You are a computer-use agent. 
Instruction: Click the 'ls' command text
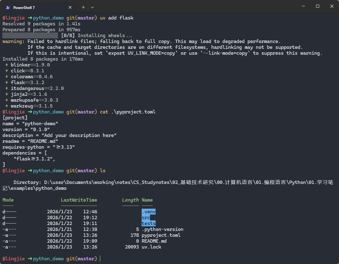(x=102, y=171)
